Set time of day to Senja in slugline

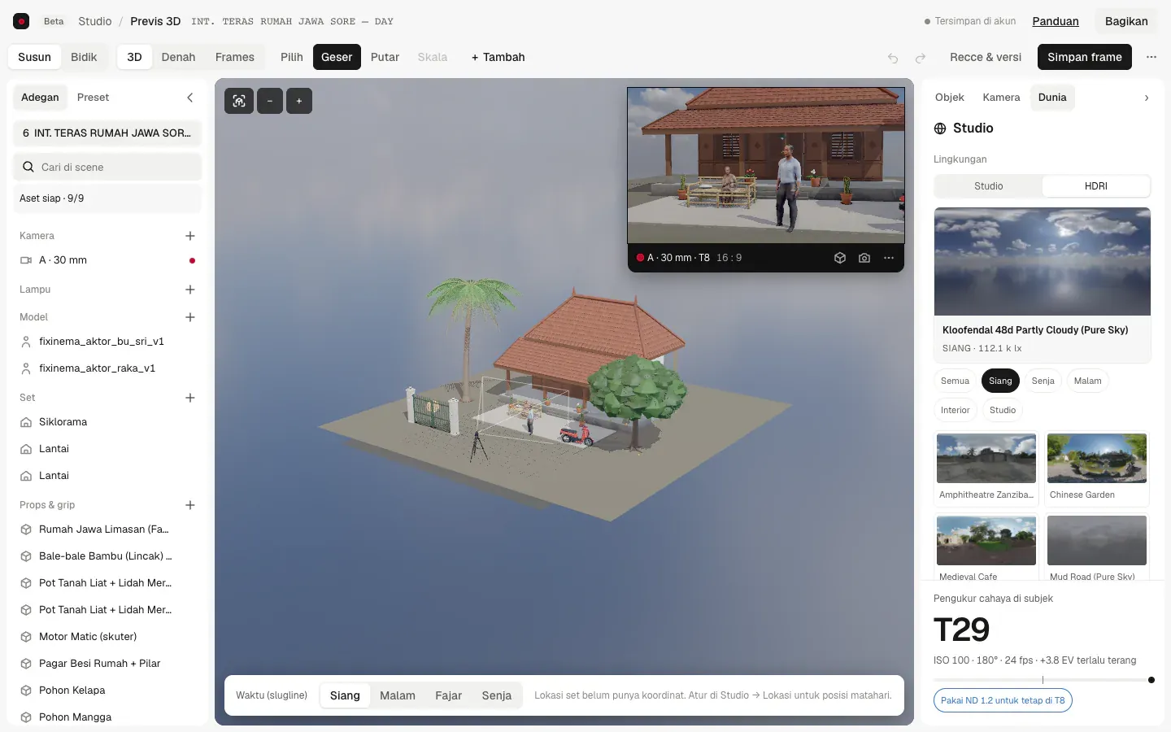point(496,695)
